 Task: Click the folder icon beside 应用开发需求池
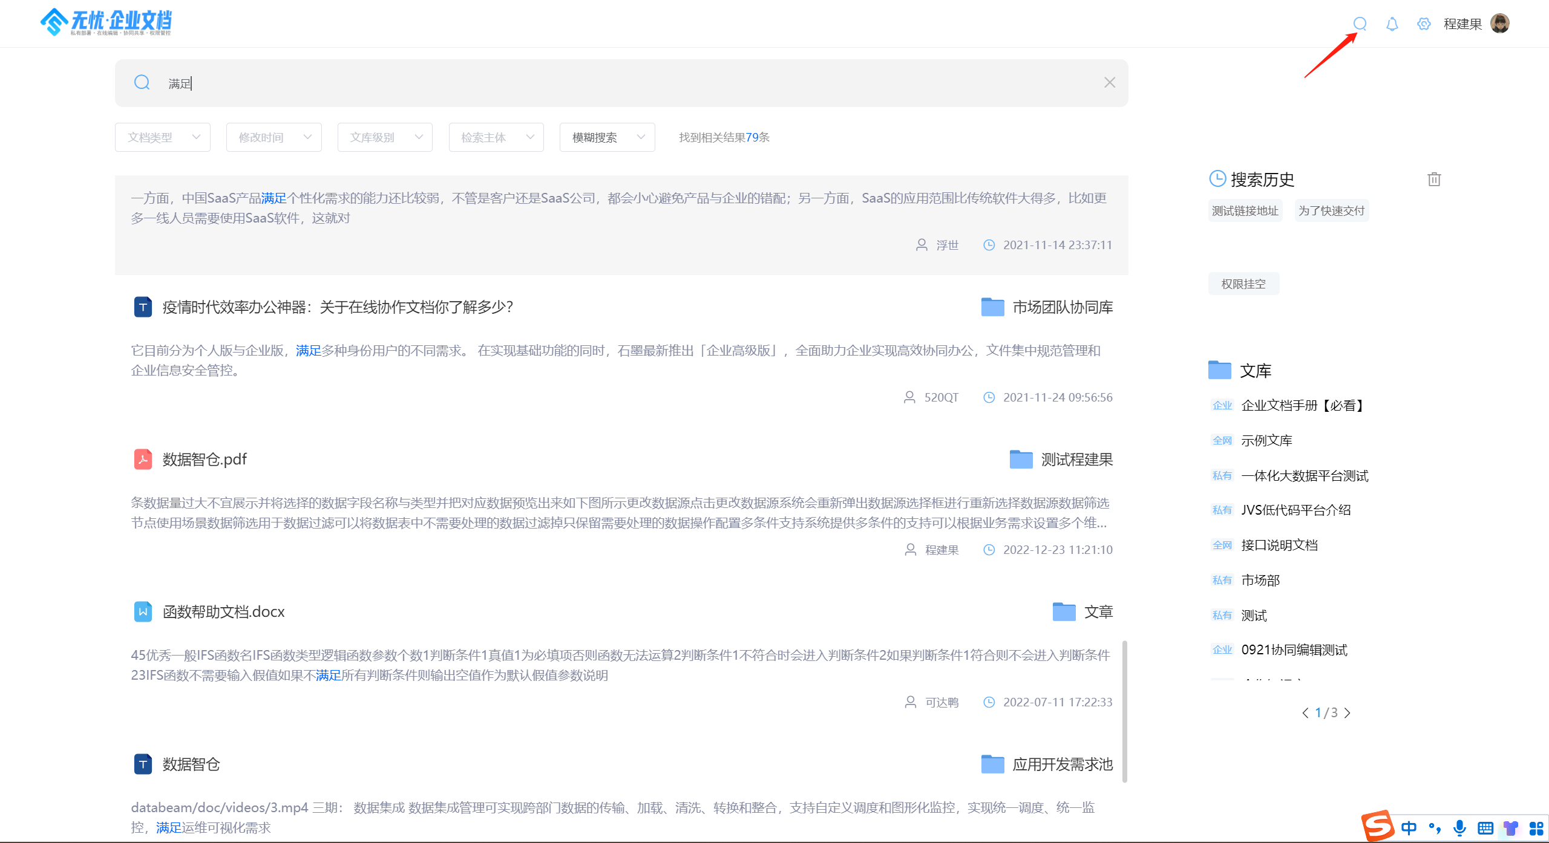(x=992, y=764)
